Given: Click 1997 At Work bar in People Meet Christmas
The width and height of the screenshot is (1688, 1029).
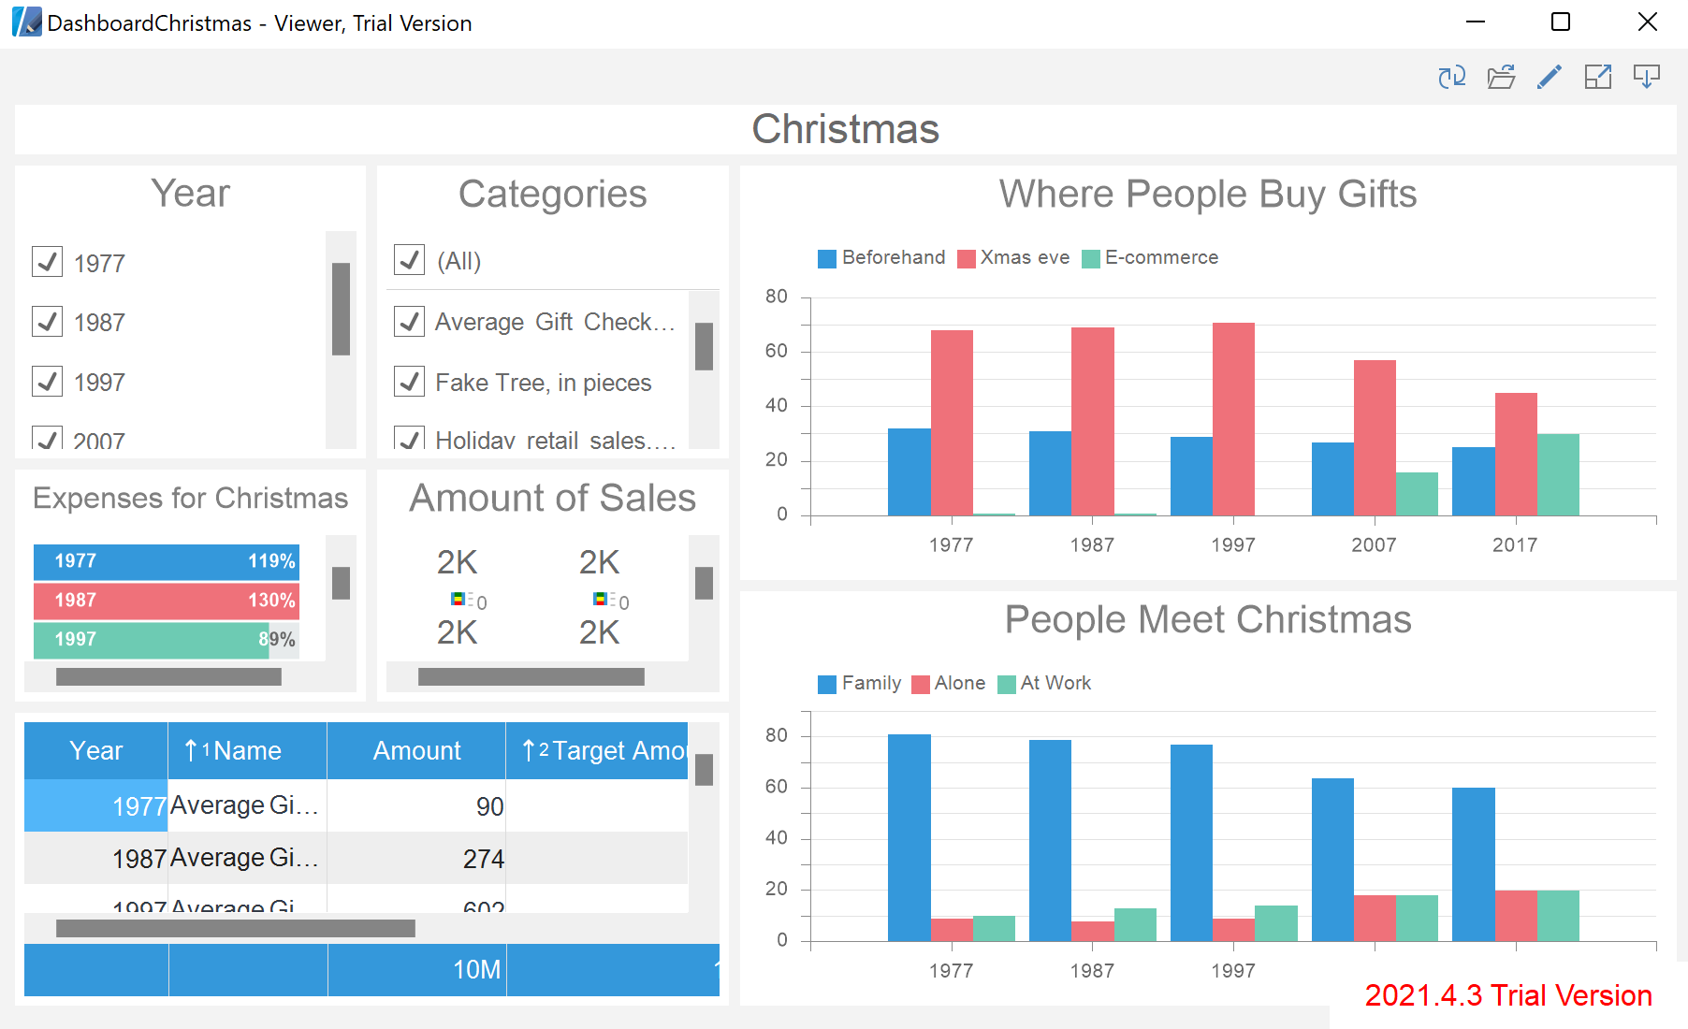Looking at the screenshot, I should tap(1276, 923).
